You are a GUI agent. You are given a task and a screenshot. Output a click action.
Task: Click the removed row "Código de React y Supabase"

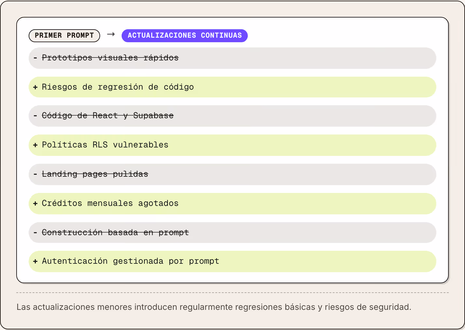(x=232, y=116)
